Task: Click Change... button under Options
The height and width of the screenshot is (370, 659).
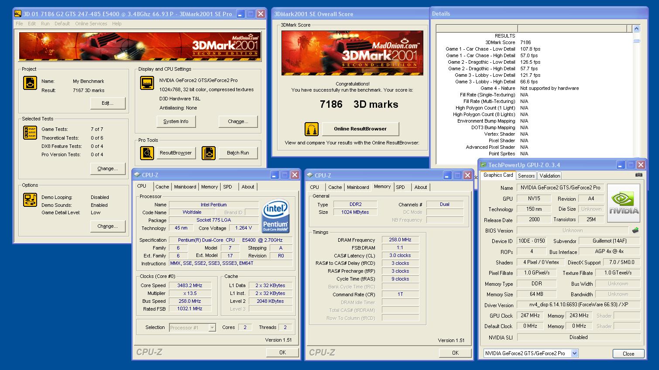Action: (107, 226)
